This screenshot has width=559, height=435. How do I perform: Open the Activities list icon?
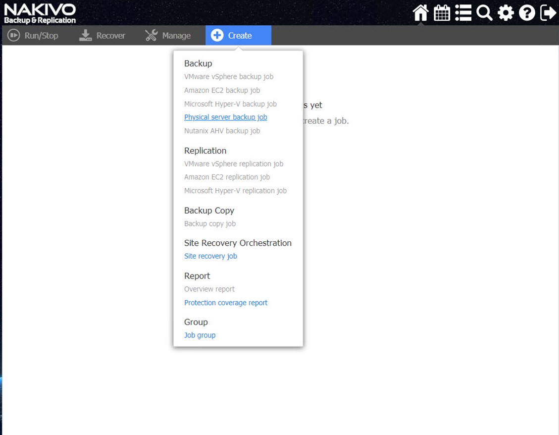point(463,13)
